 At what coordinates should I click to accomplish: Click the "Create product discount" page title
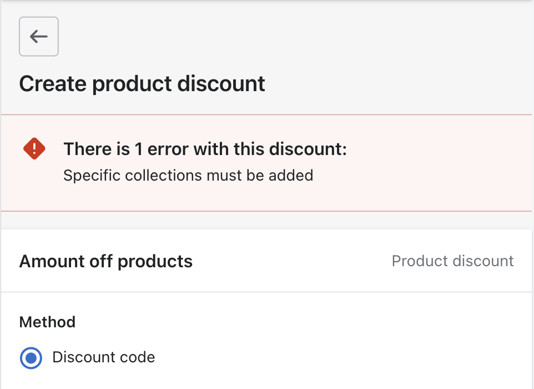point(142,84)
